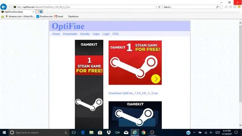Click the tall Gamekit sidebar ad banner
This screenshot has width=242, height=136.
coord(89,84)
